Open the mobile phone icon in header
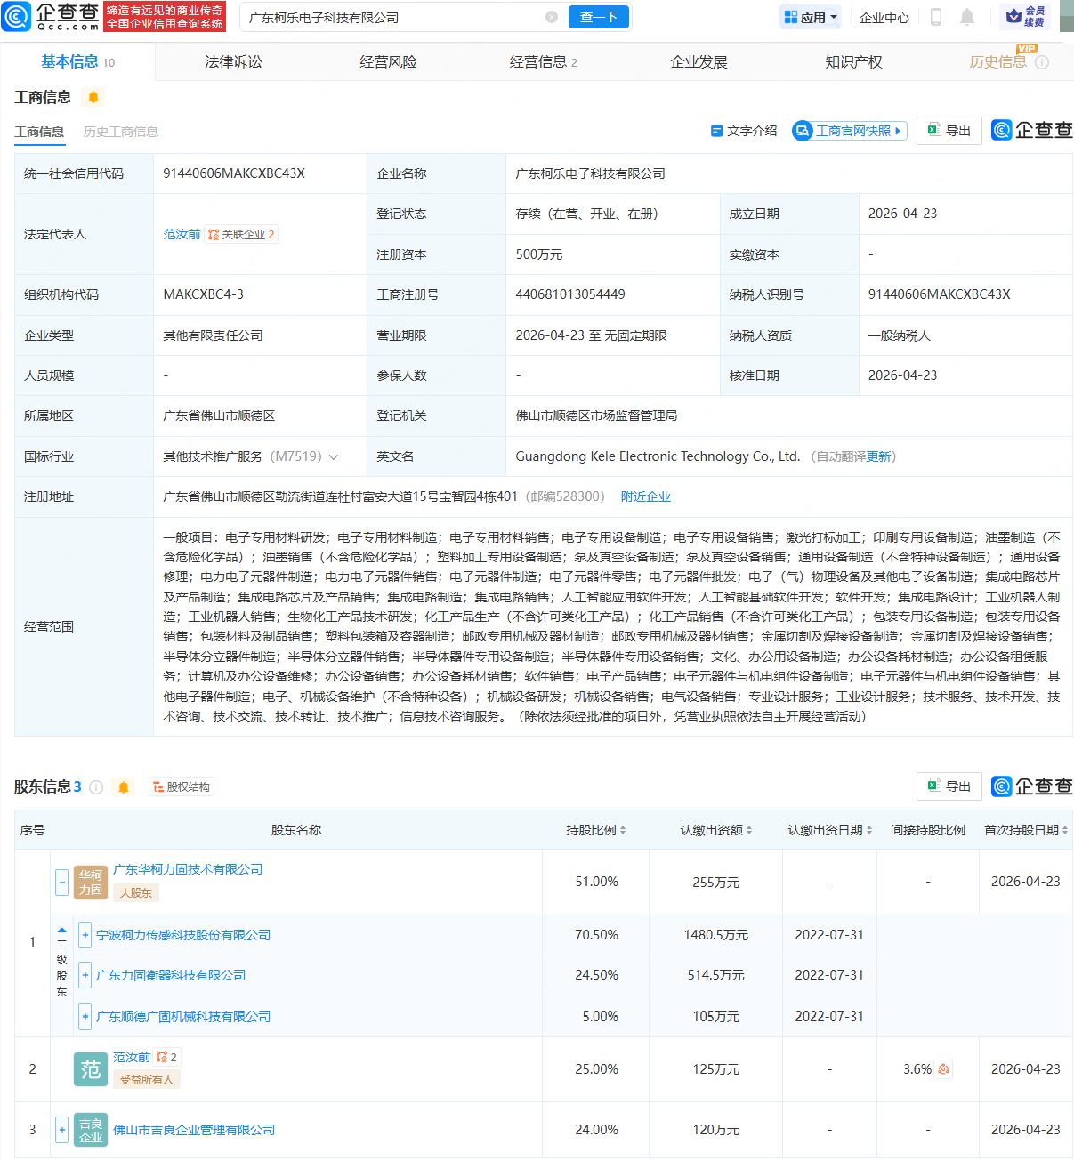 point(936,17)
